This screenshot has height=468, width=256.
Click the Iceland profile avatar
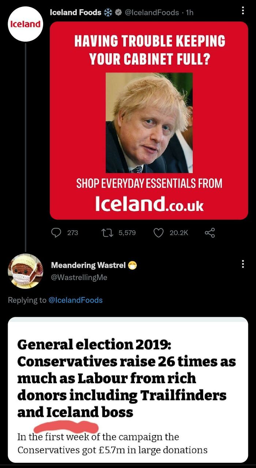tap(25, 24)
